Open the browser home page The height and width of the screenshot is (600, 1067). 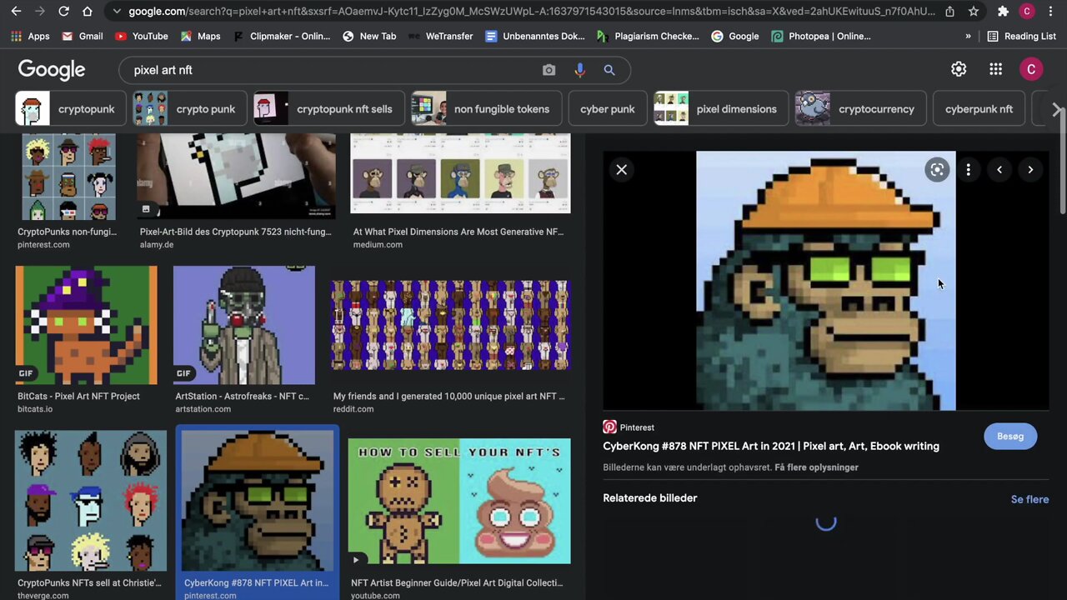[88, 12]
